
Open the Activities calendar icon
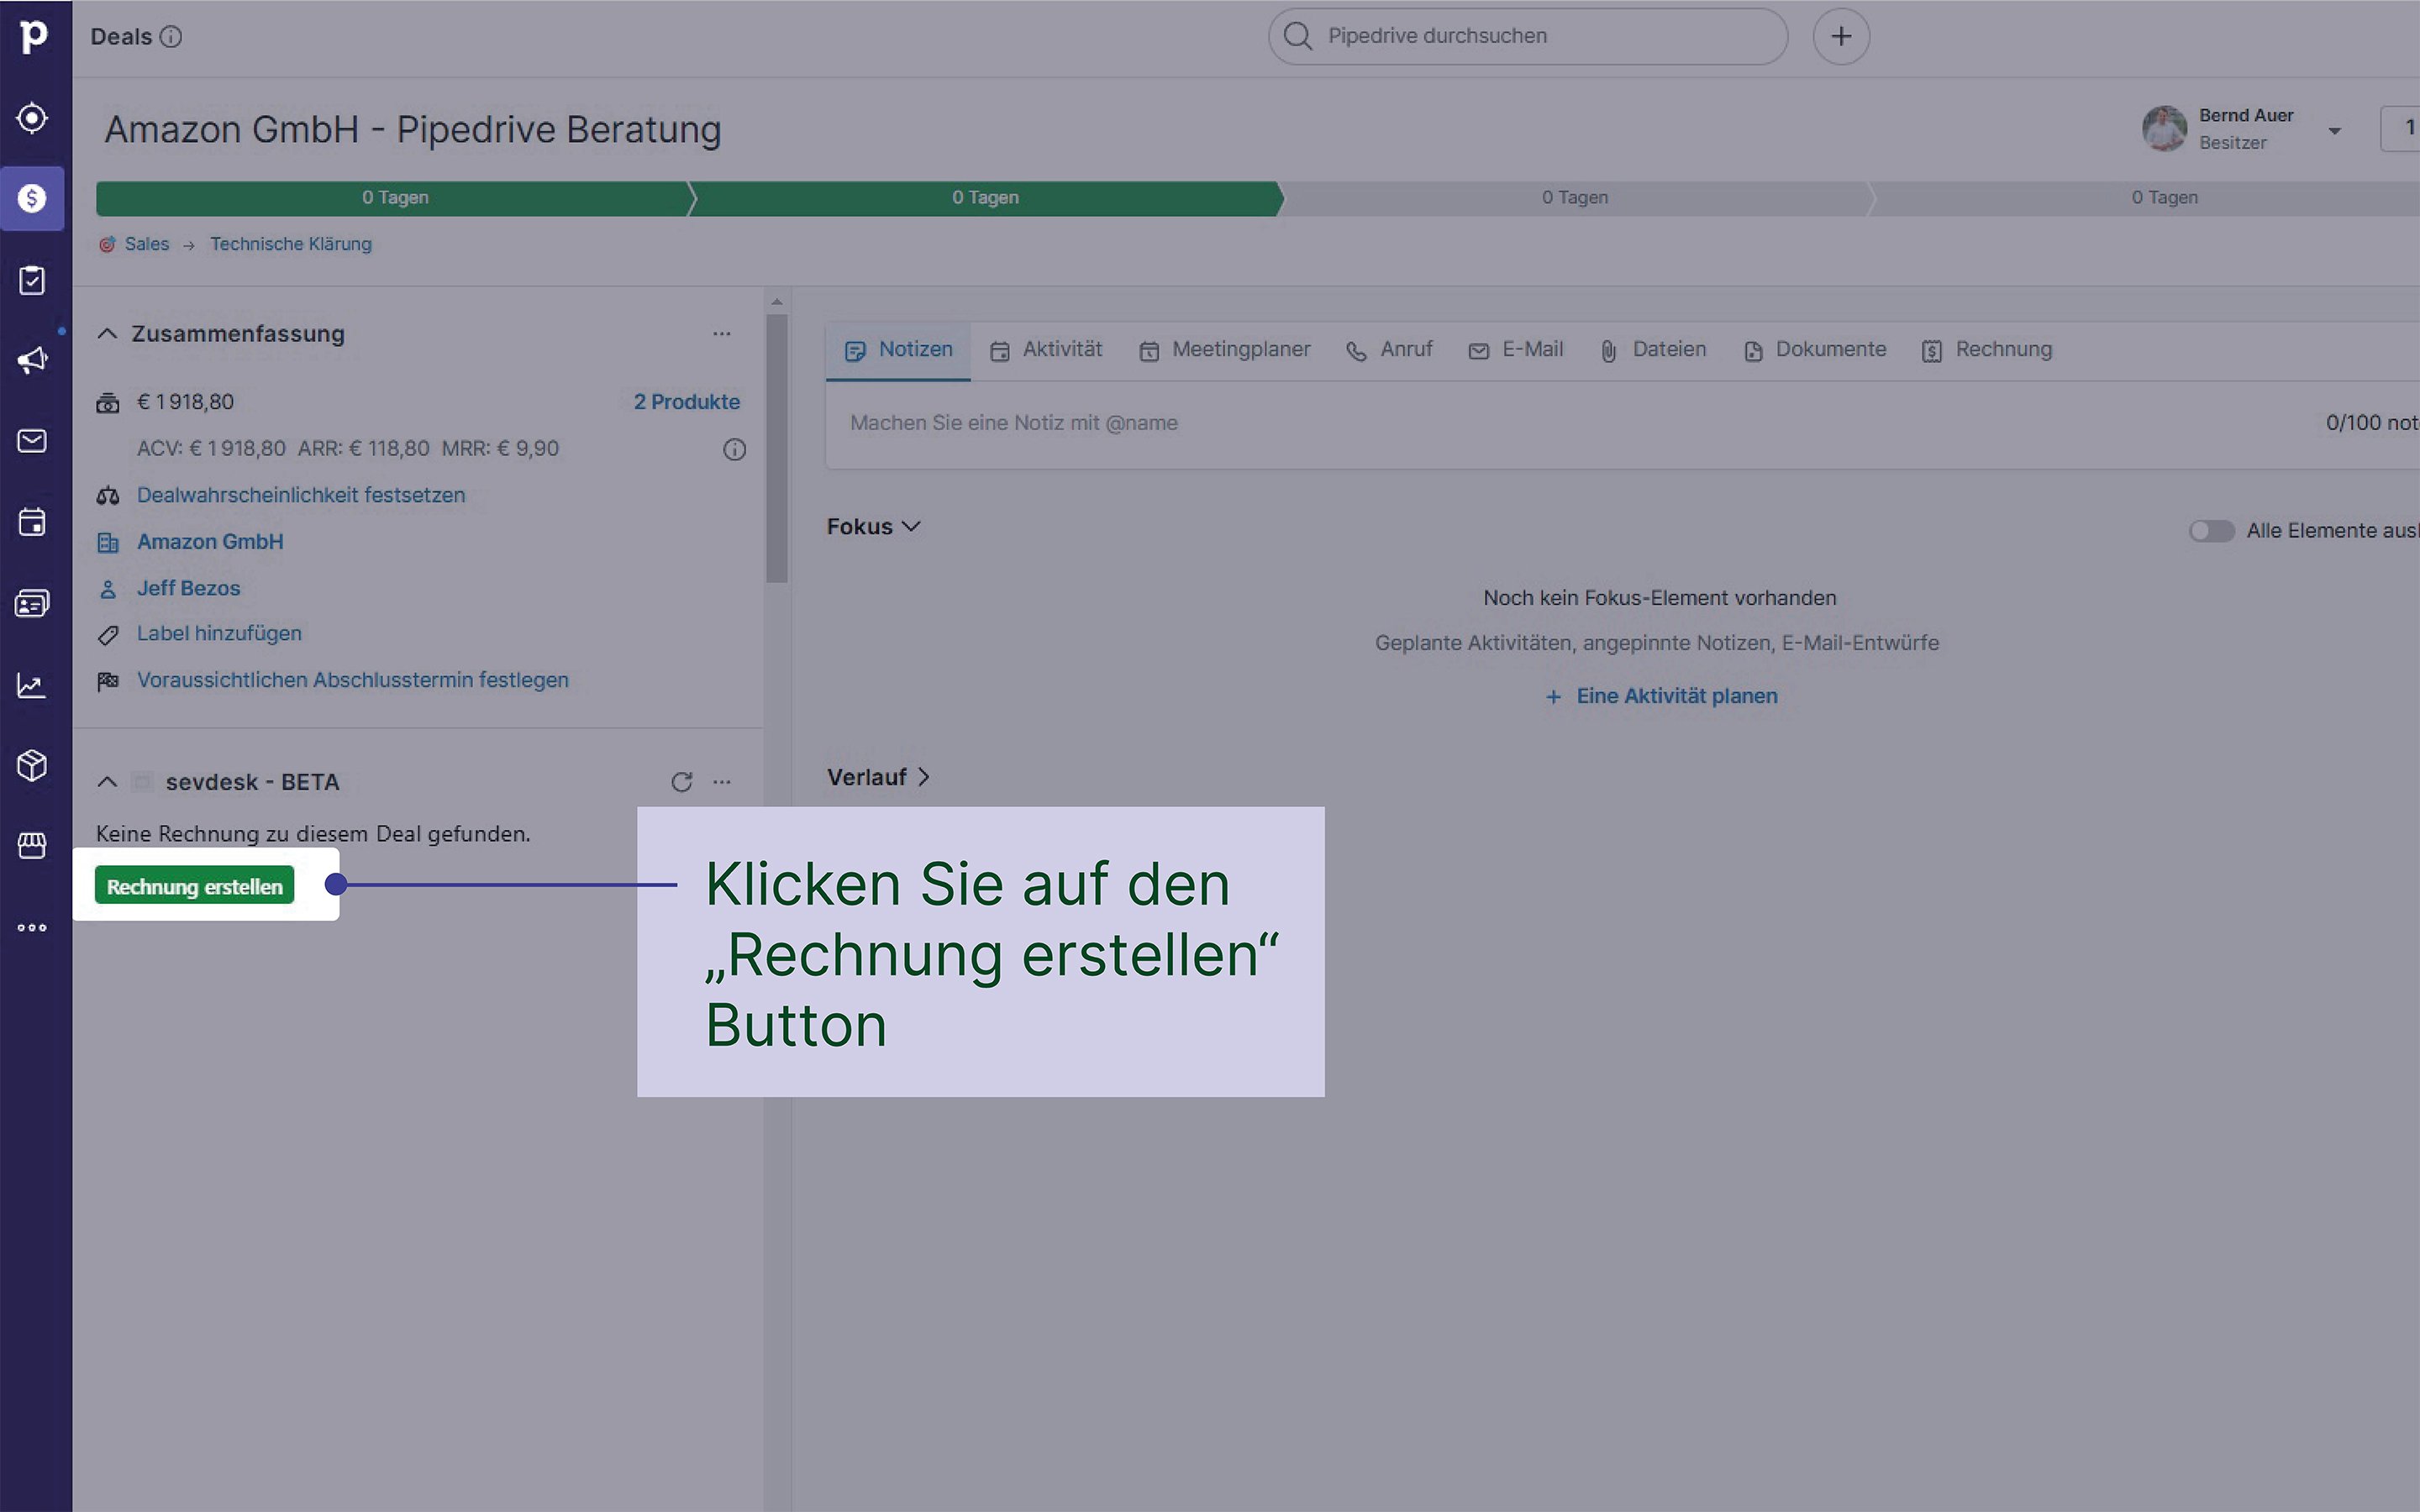[32, 522]
